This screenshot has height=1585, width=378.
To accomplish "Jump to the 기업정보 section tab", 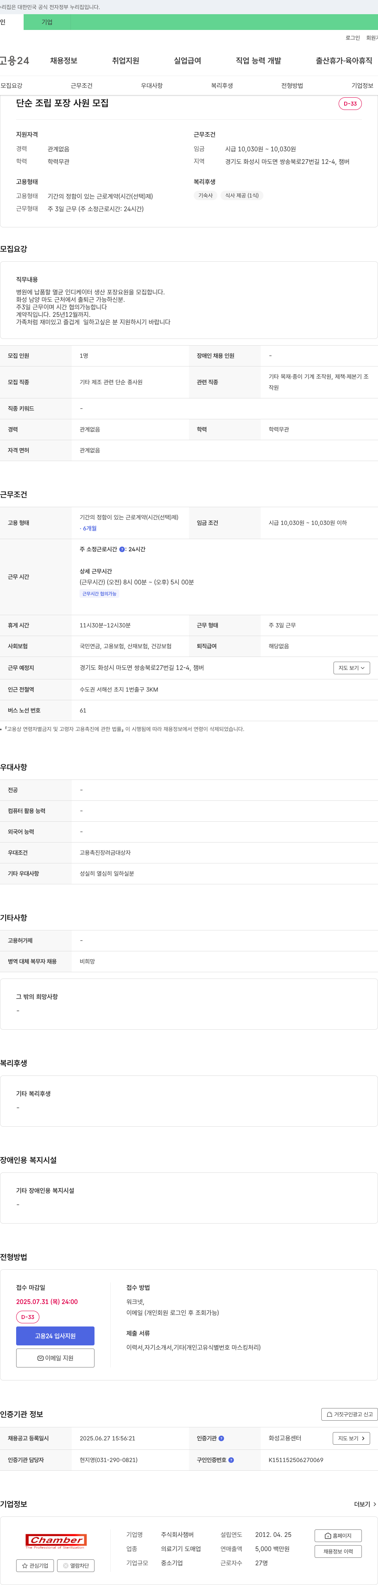I will [x=362, y=86].
